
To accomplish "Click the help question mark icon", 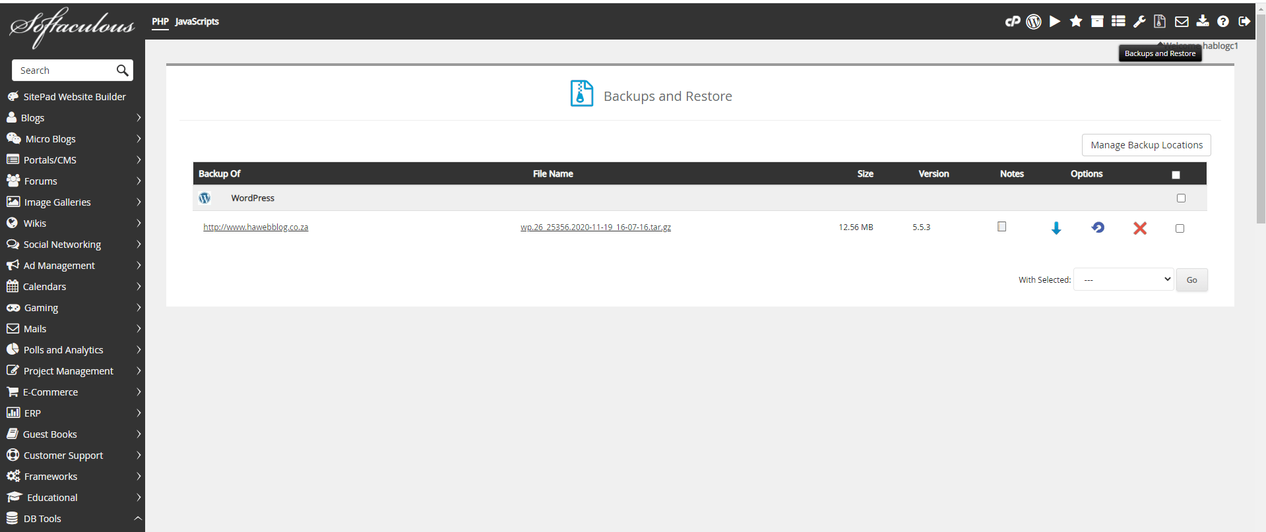I will point(1223,22).
